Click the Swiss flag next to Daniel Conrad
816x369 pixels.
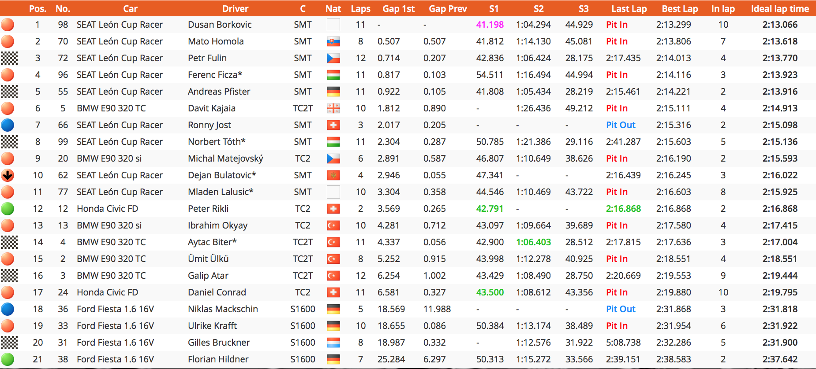pos(333,292)
